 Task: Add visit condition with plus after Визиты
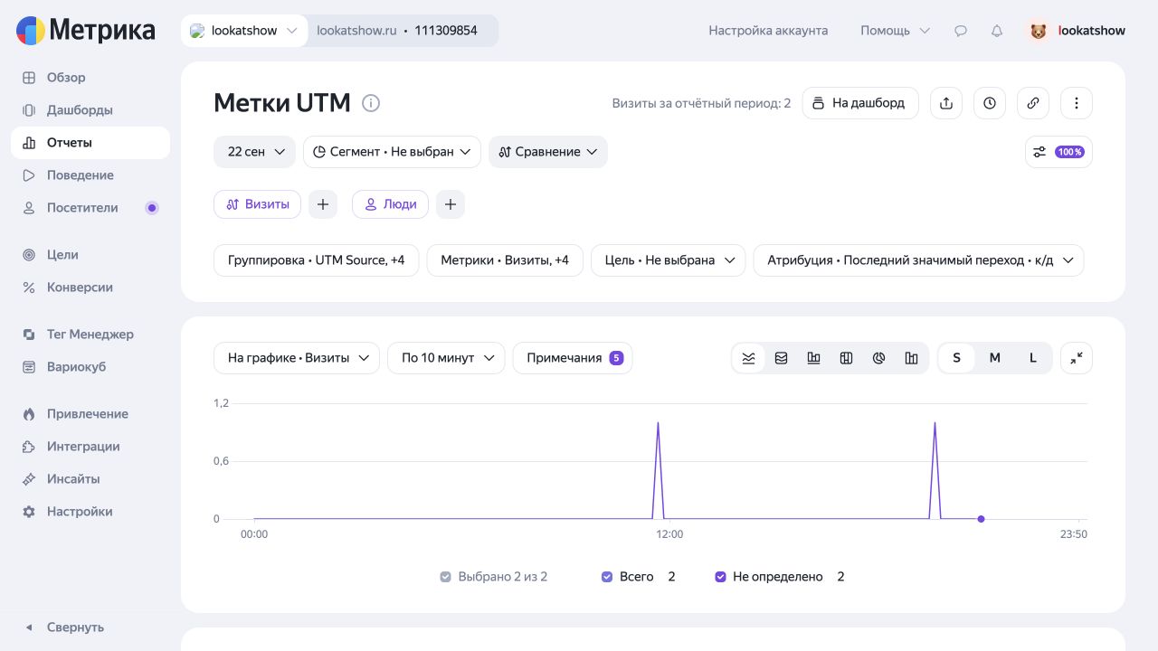point(323,204)
